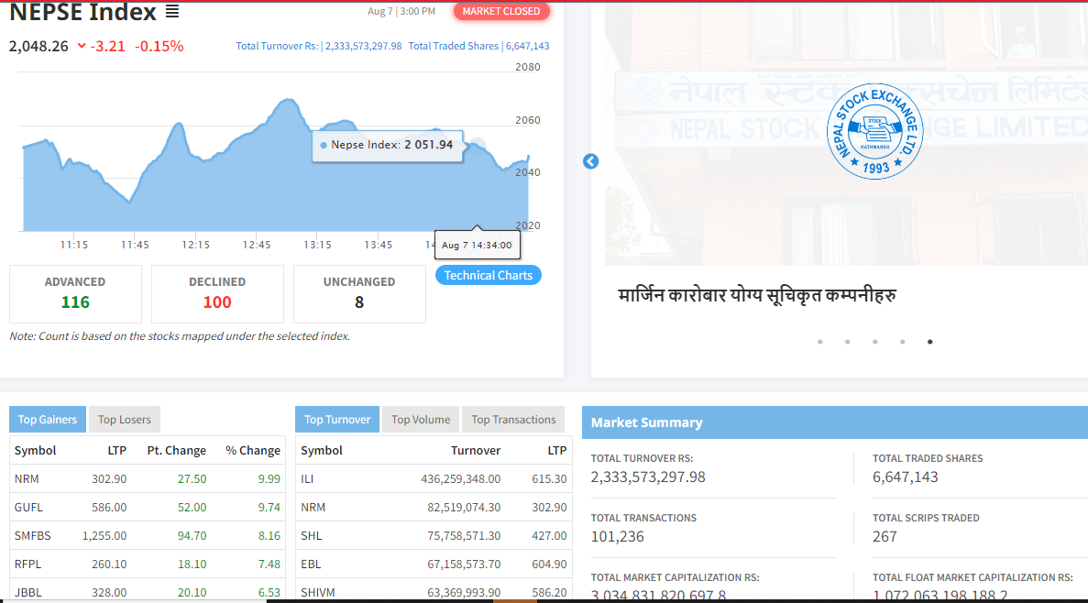This screenshot has height=603, width=1088.
Task: Open the GUFL symbol link
Action: [28, 508]
